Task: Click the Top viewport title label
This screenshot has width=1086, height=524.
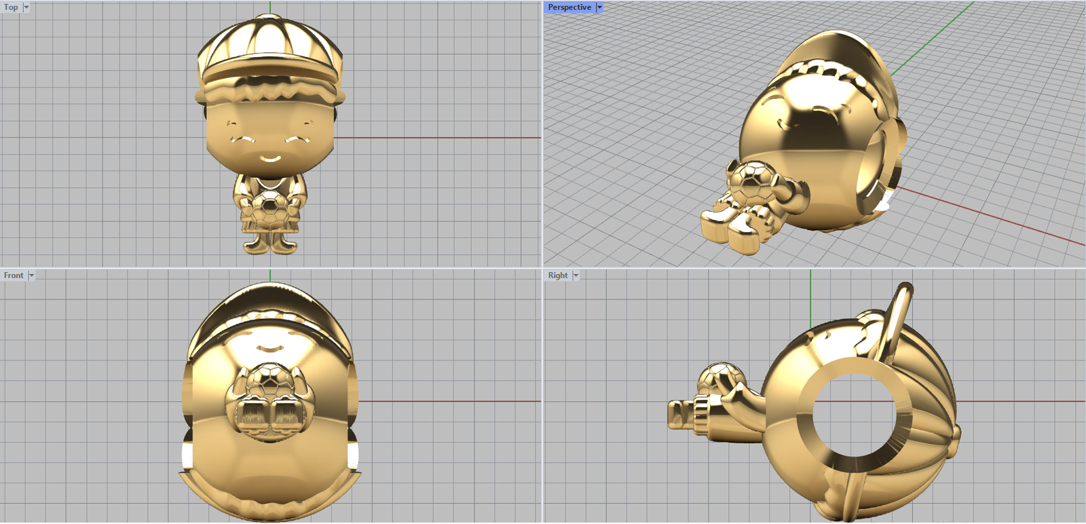Action: [11, 7]
